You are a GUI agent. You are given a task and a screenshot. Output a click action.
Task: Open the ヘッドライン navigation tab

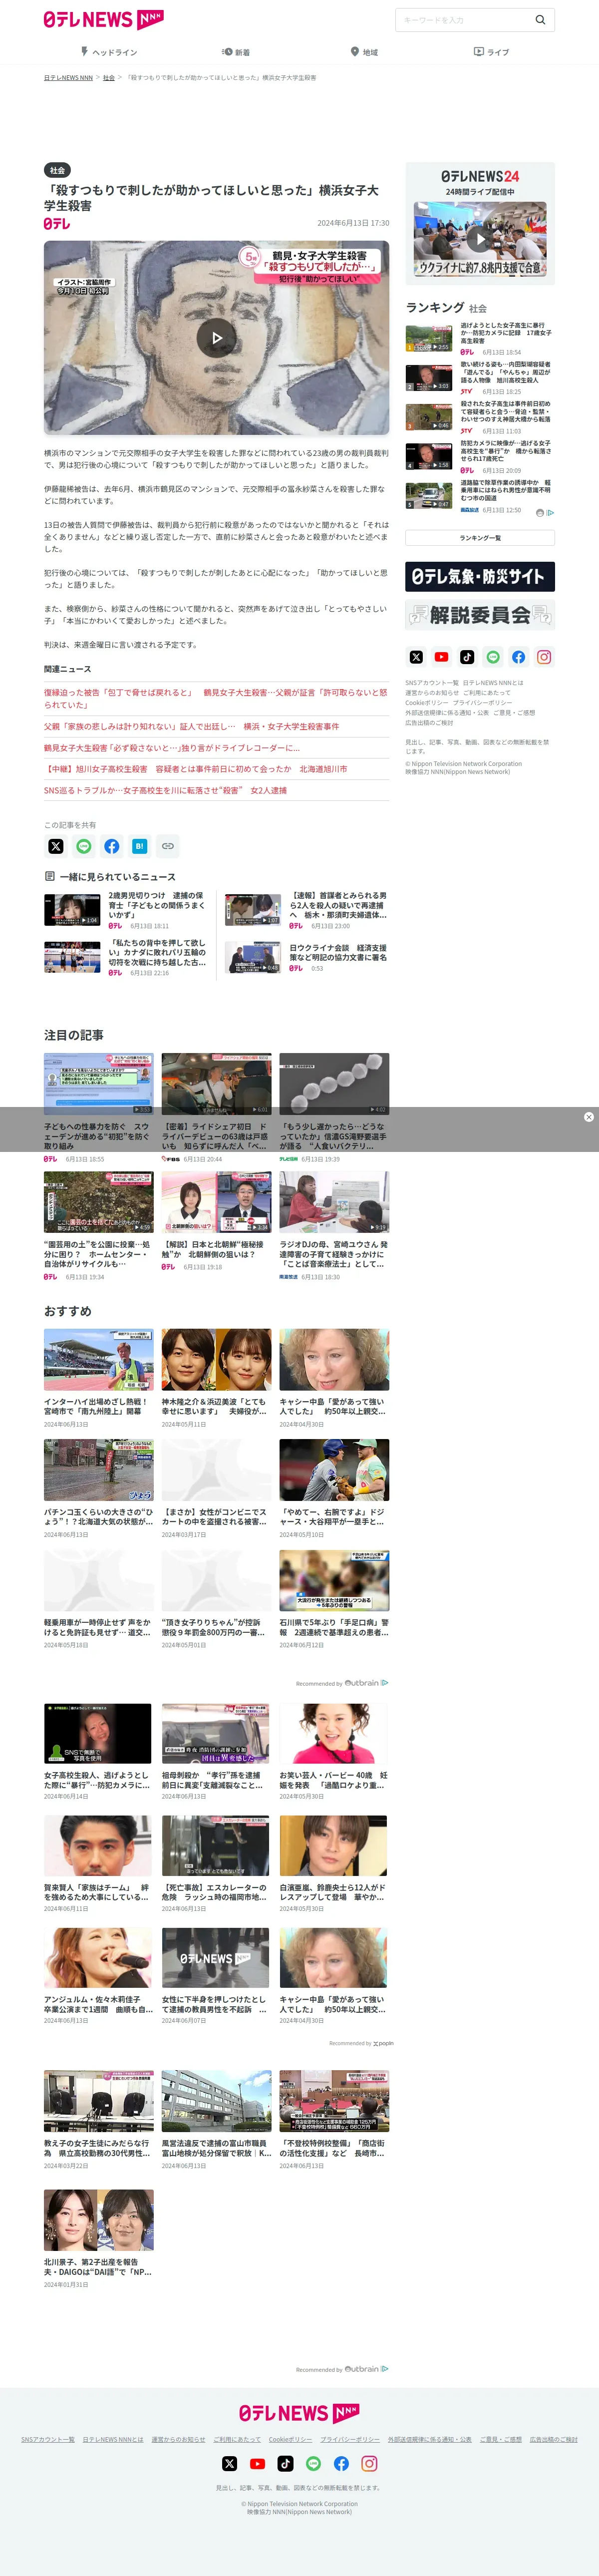[x=109, y=52]
